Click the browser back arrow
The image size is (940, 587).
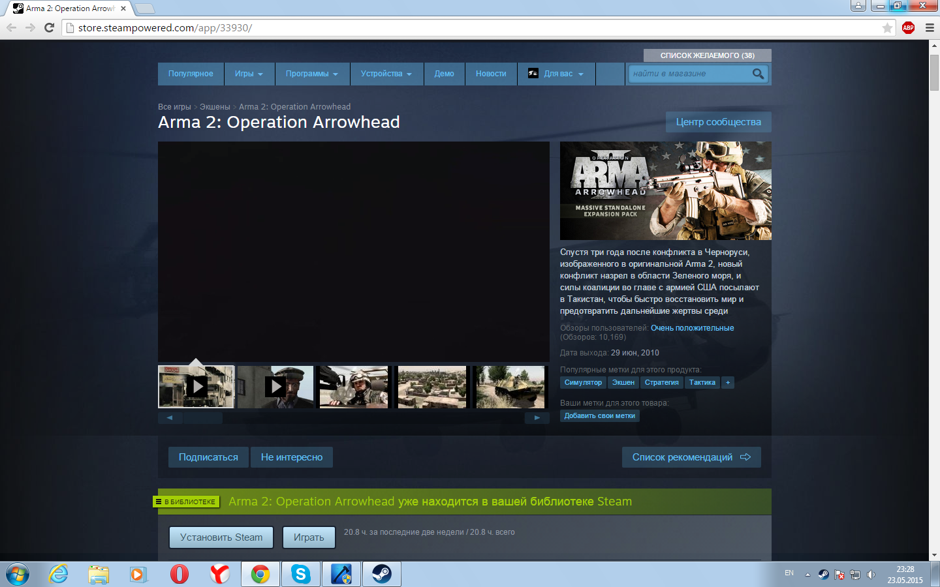tap(11, 27)
